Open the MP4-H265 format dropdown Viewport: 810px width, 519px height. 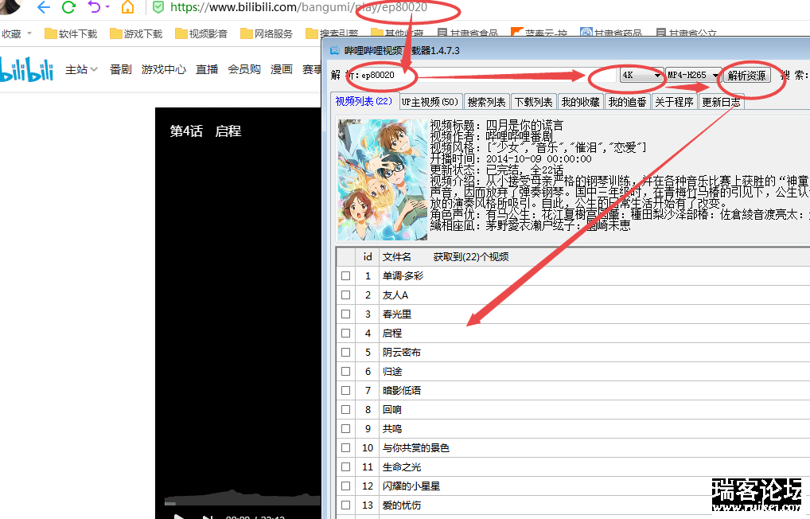tap(693, 75)
